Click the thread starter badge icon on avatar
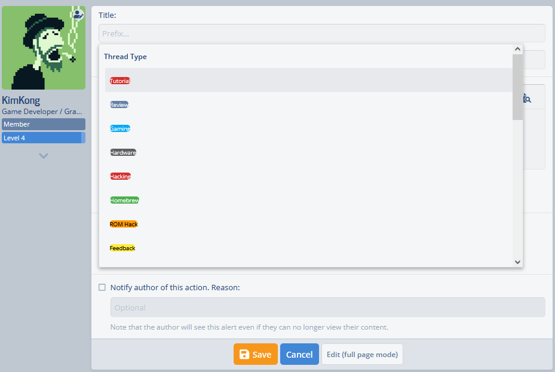Image resolution: width=555 pixels, height=372 pixels. tap(78, 14)
